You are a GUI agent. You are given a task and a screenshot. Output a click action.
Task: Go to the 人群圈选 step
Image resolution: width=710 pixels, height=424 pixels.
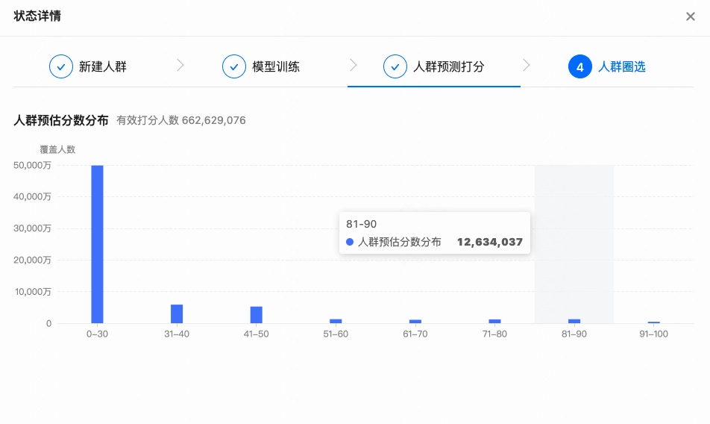point(622,66)
